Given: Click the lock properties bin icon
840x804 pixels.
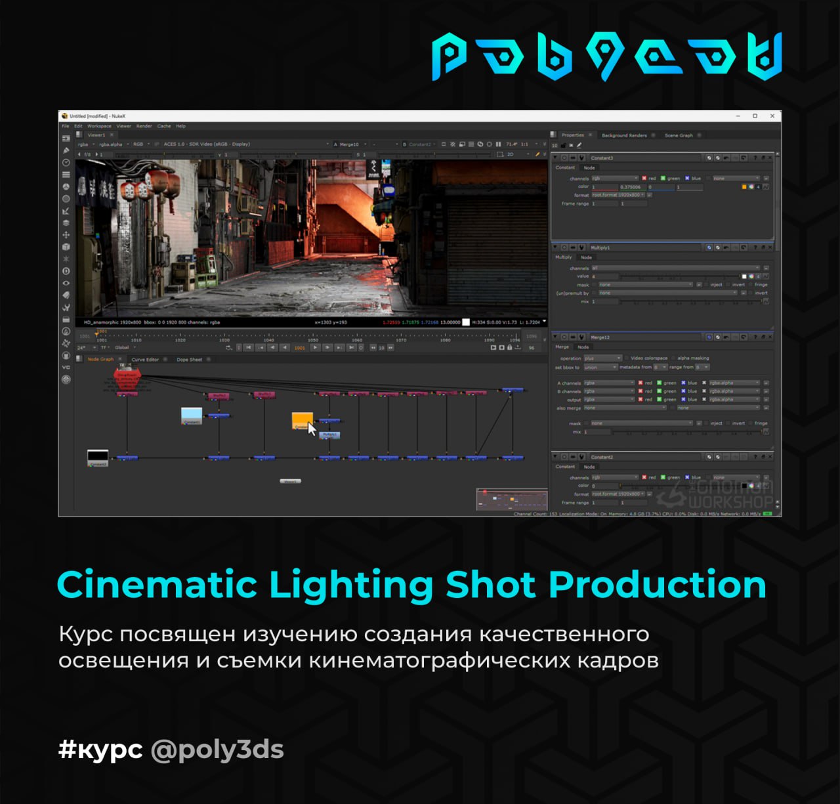Looking at the screenshot, I should coord(563,145).
